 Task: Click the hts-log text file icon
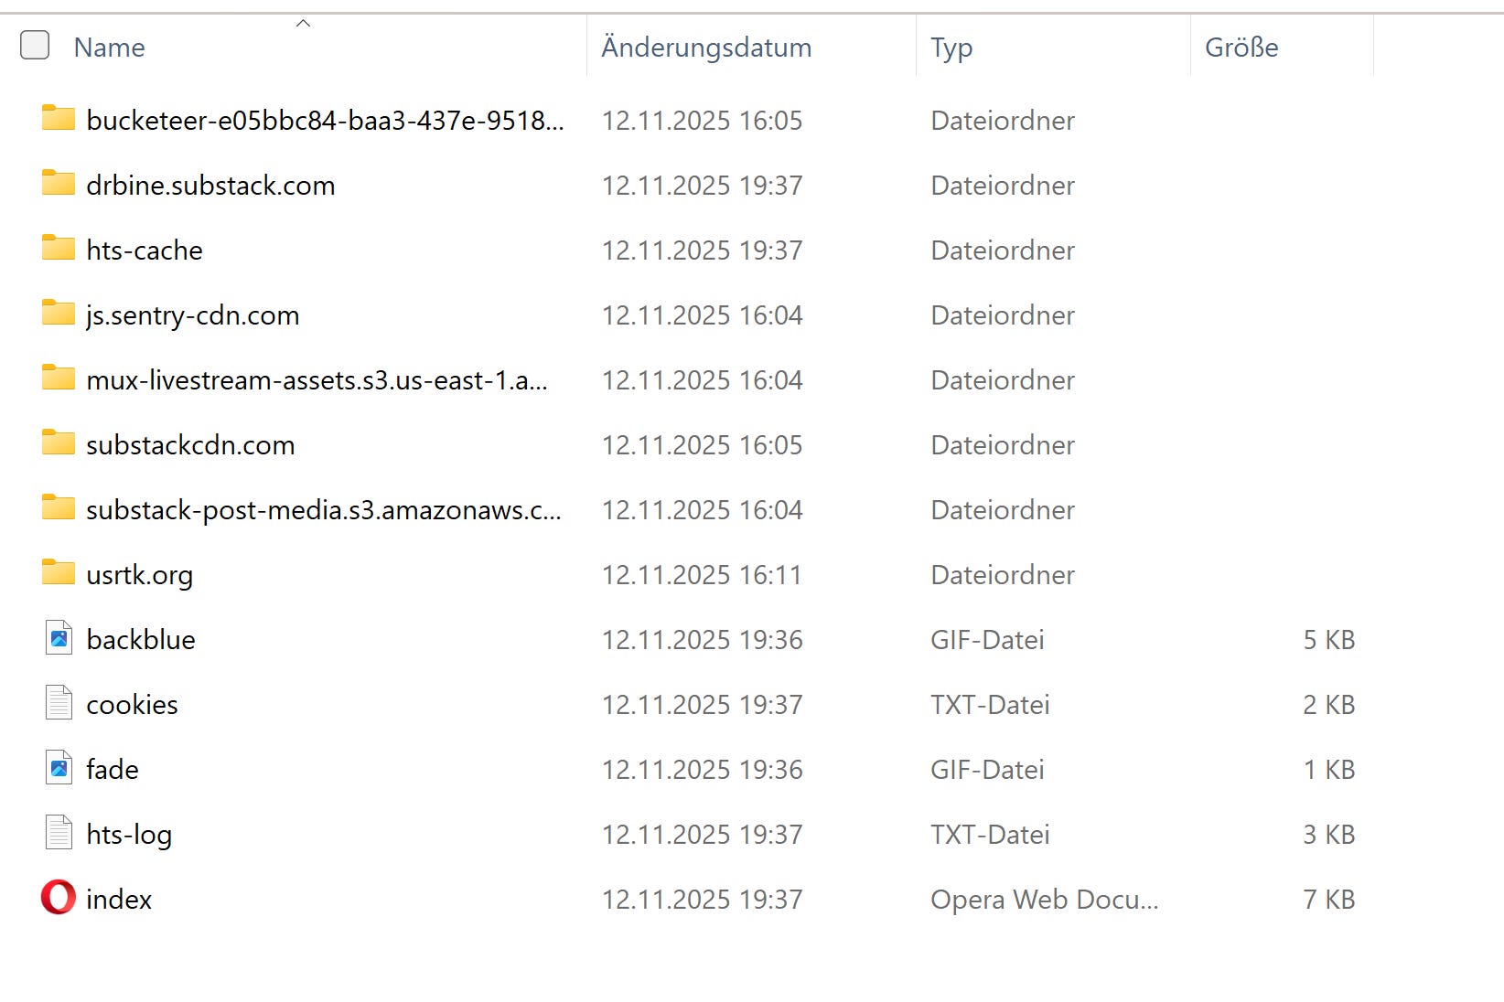59,833
